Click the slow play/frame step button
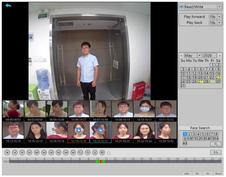 (29, 153)
